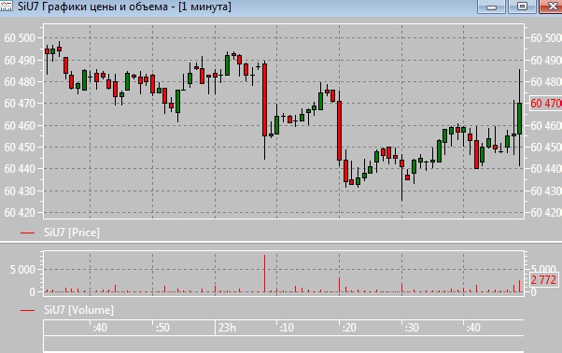Click the chart window icon in title bar
Image resolution: width=562 pixels, height=353 pixels.
[x=7, y=6]
